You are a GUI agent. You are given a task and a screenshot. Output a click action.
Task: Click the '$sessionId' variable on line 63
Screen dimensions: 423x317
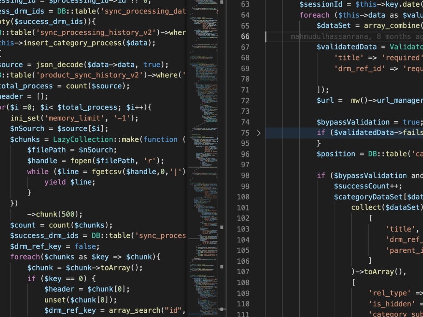coord(321,4)
